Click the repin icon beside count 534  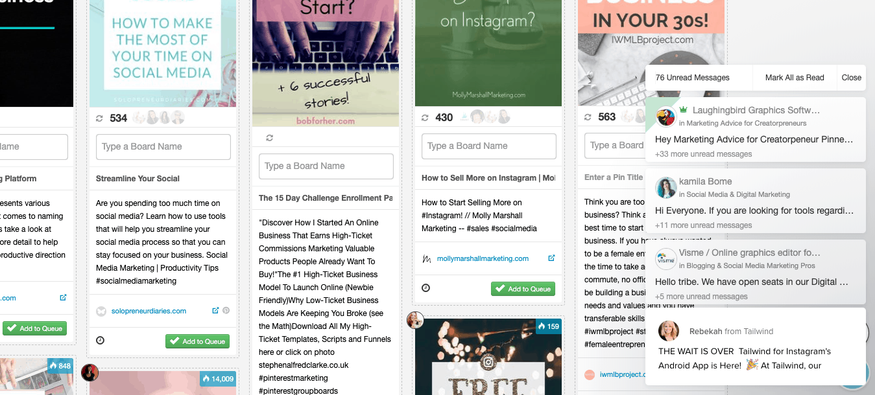tap(99, 118)
